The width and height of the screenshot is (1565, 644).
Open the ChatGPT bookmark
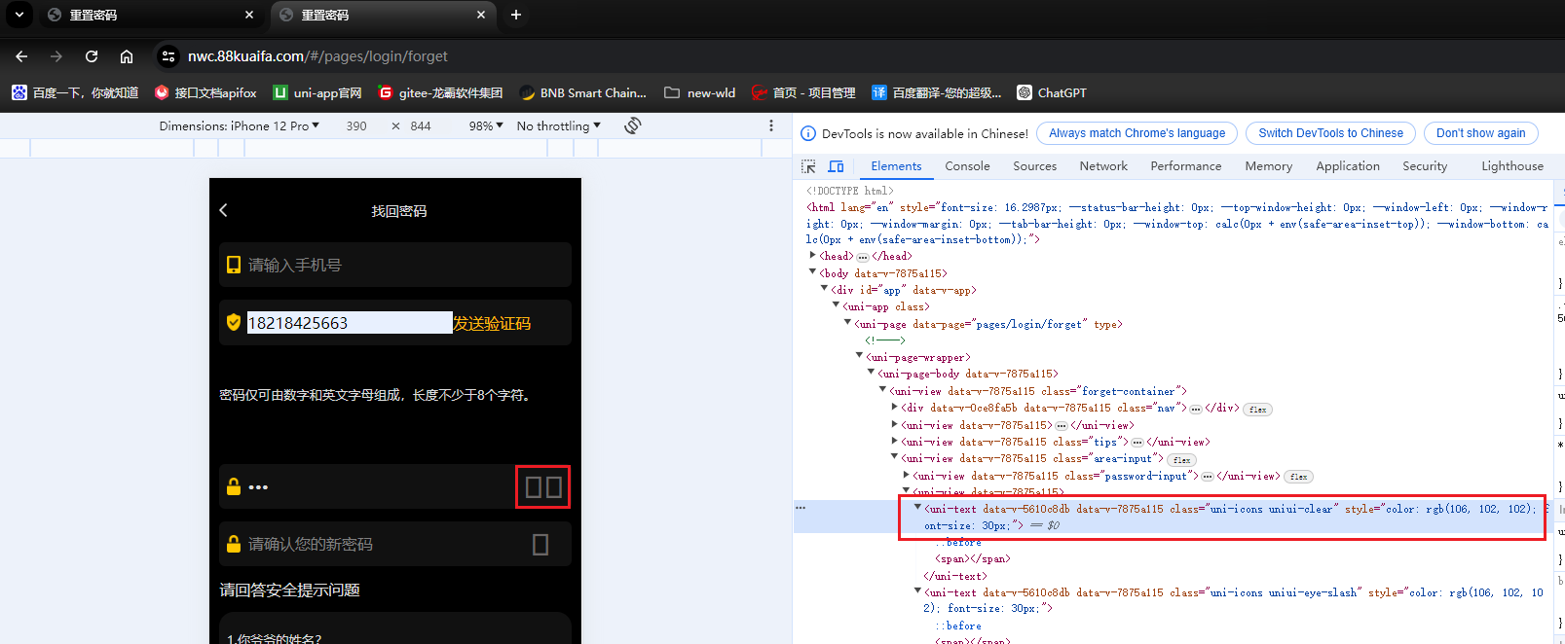[1052, 92]
